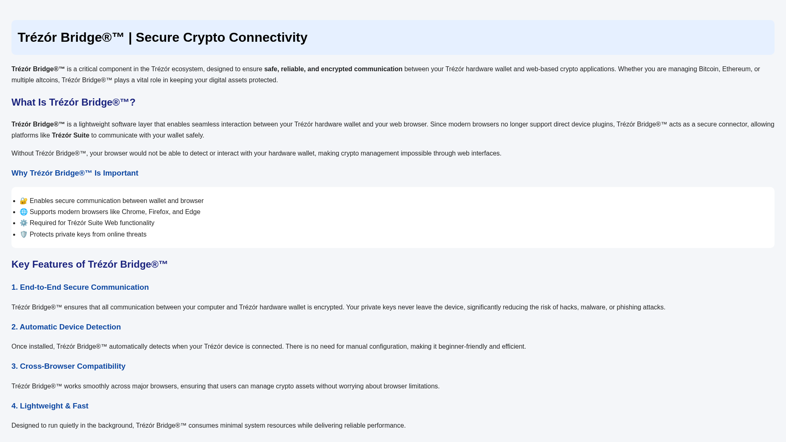This screenshot has height=442, width=786.
Task: Click the shield emoji beside Protects private keys
Action: pos(24,235)
